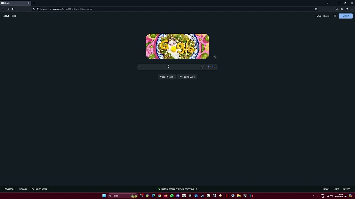The image size is (355, 199).
Task: Open How Search works link
Action: pyautogui.click(x=39, y=189)
